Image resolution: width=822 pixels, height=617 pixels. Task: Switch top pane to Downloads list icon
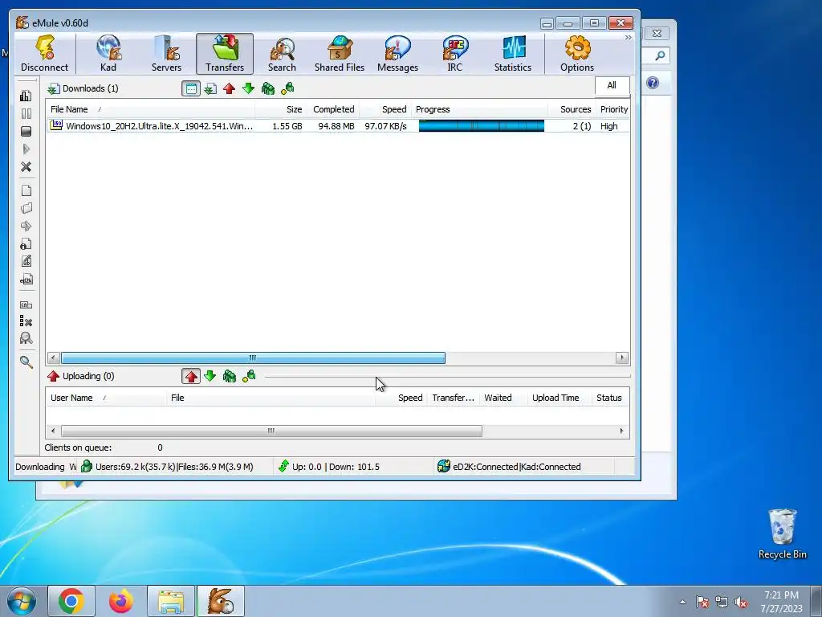click(210, 88)
